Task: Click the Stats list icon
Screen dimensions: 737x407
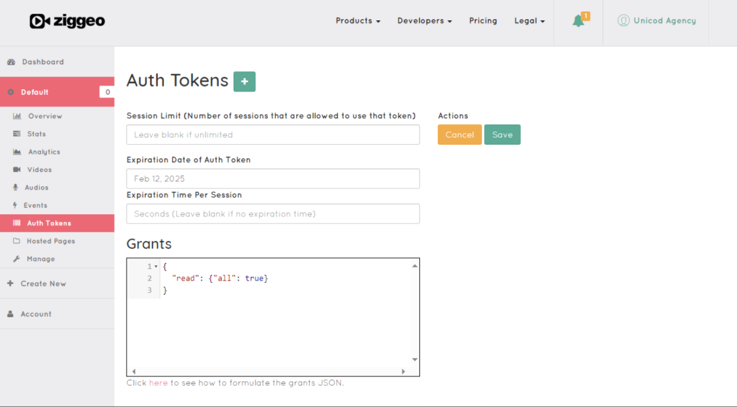Action: click(16, 134)
